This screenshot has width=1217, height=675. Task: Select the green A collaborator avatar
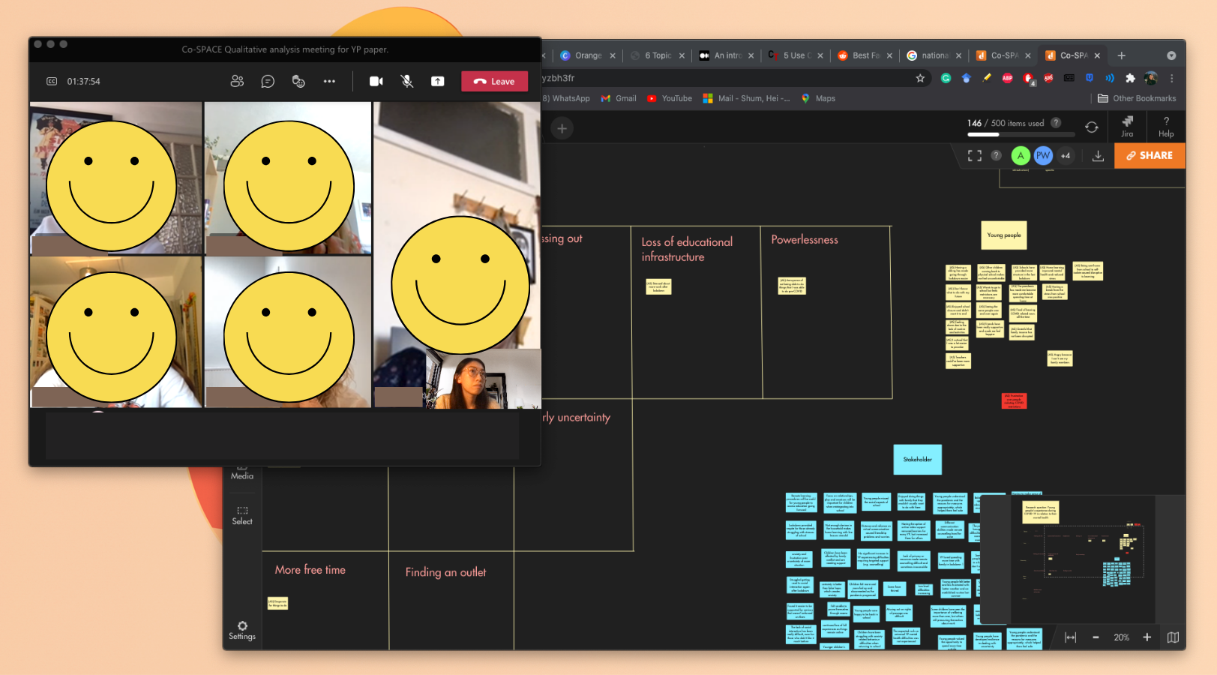click(1020, 155)
